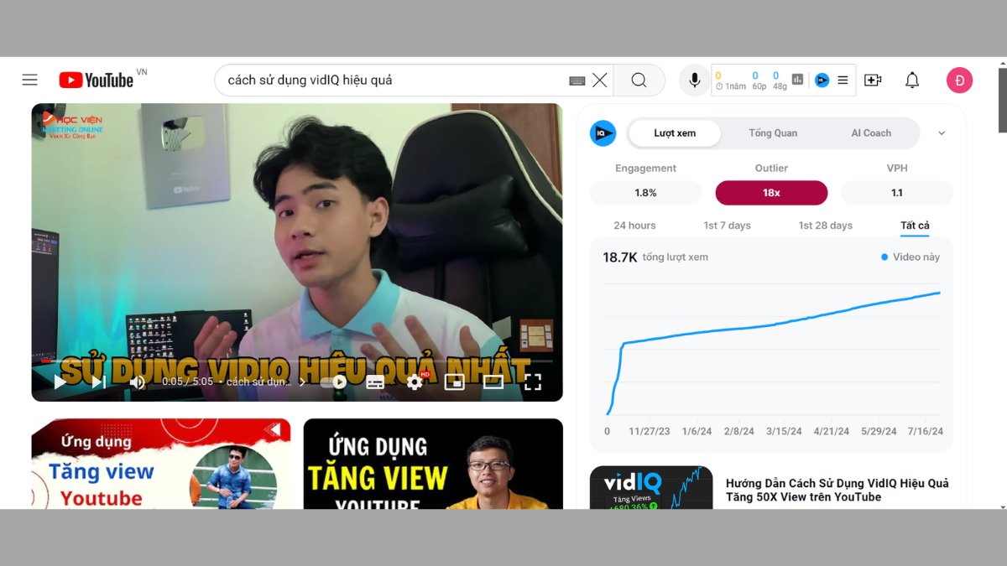Click the create video camera icon
The height and width of the screenshot is (566, 1007).
click(873, 80)
